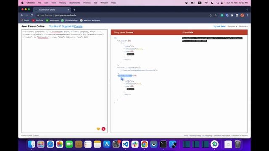Open the Profiles menu

point(87,3)
